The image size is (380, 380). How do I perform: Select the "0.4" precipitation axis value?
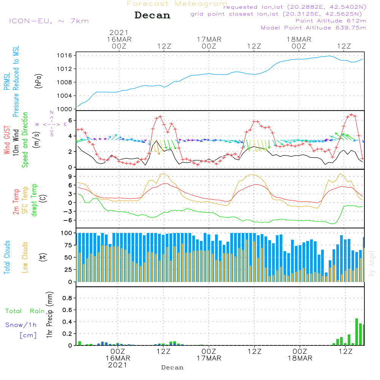pyautogui.click(x=67, y=322)
